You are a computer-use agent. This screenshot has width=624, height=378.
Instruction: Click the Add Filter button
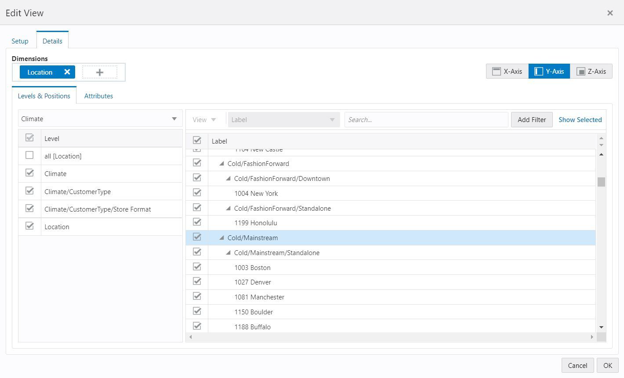(x=532, y=119)
